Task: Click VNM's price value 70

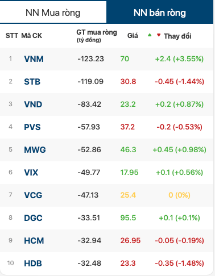Action: click(125, 59)
